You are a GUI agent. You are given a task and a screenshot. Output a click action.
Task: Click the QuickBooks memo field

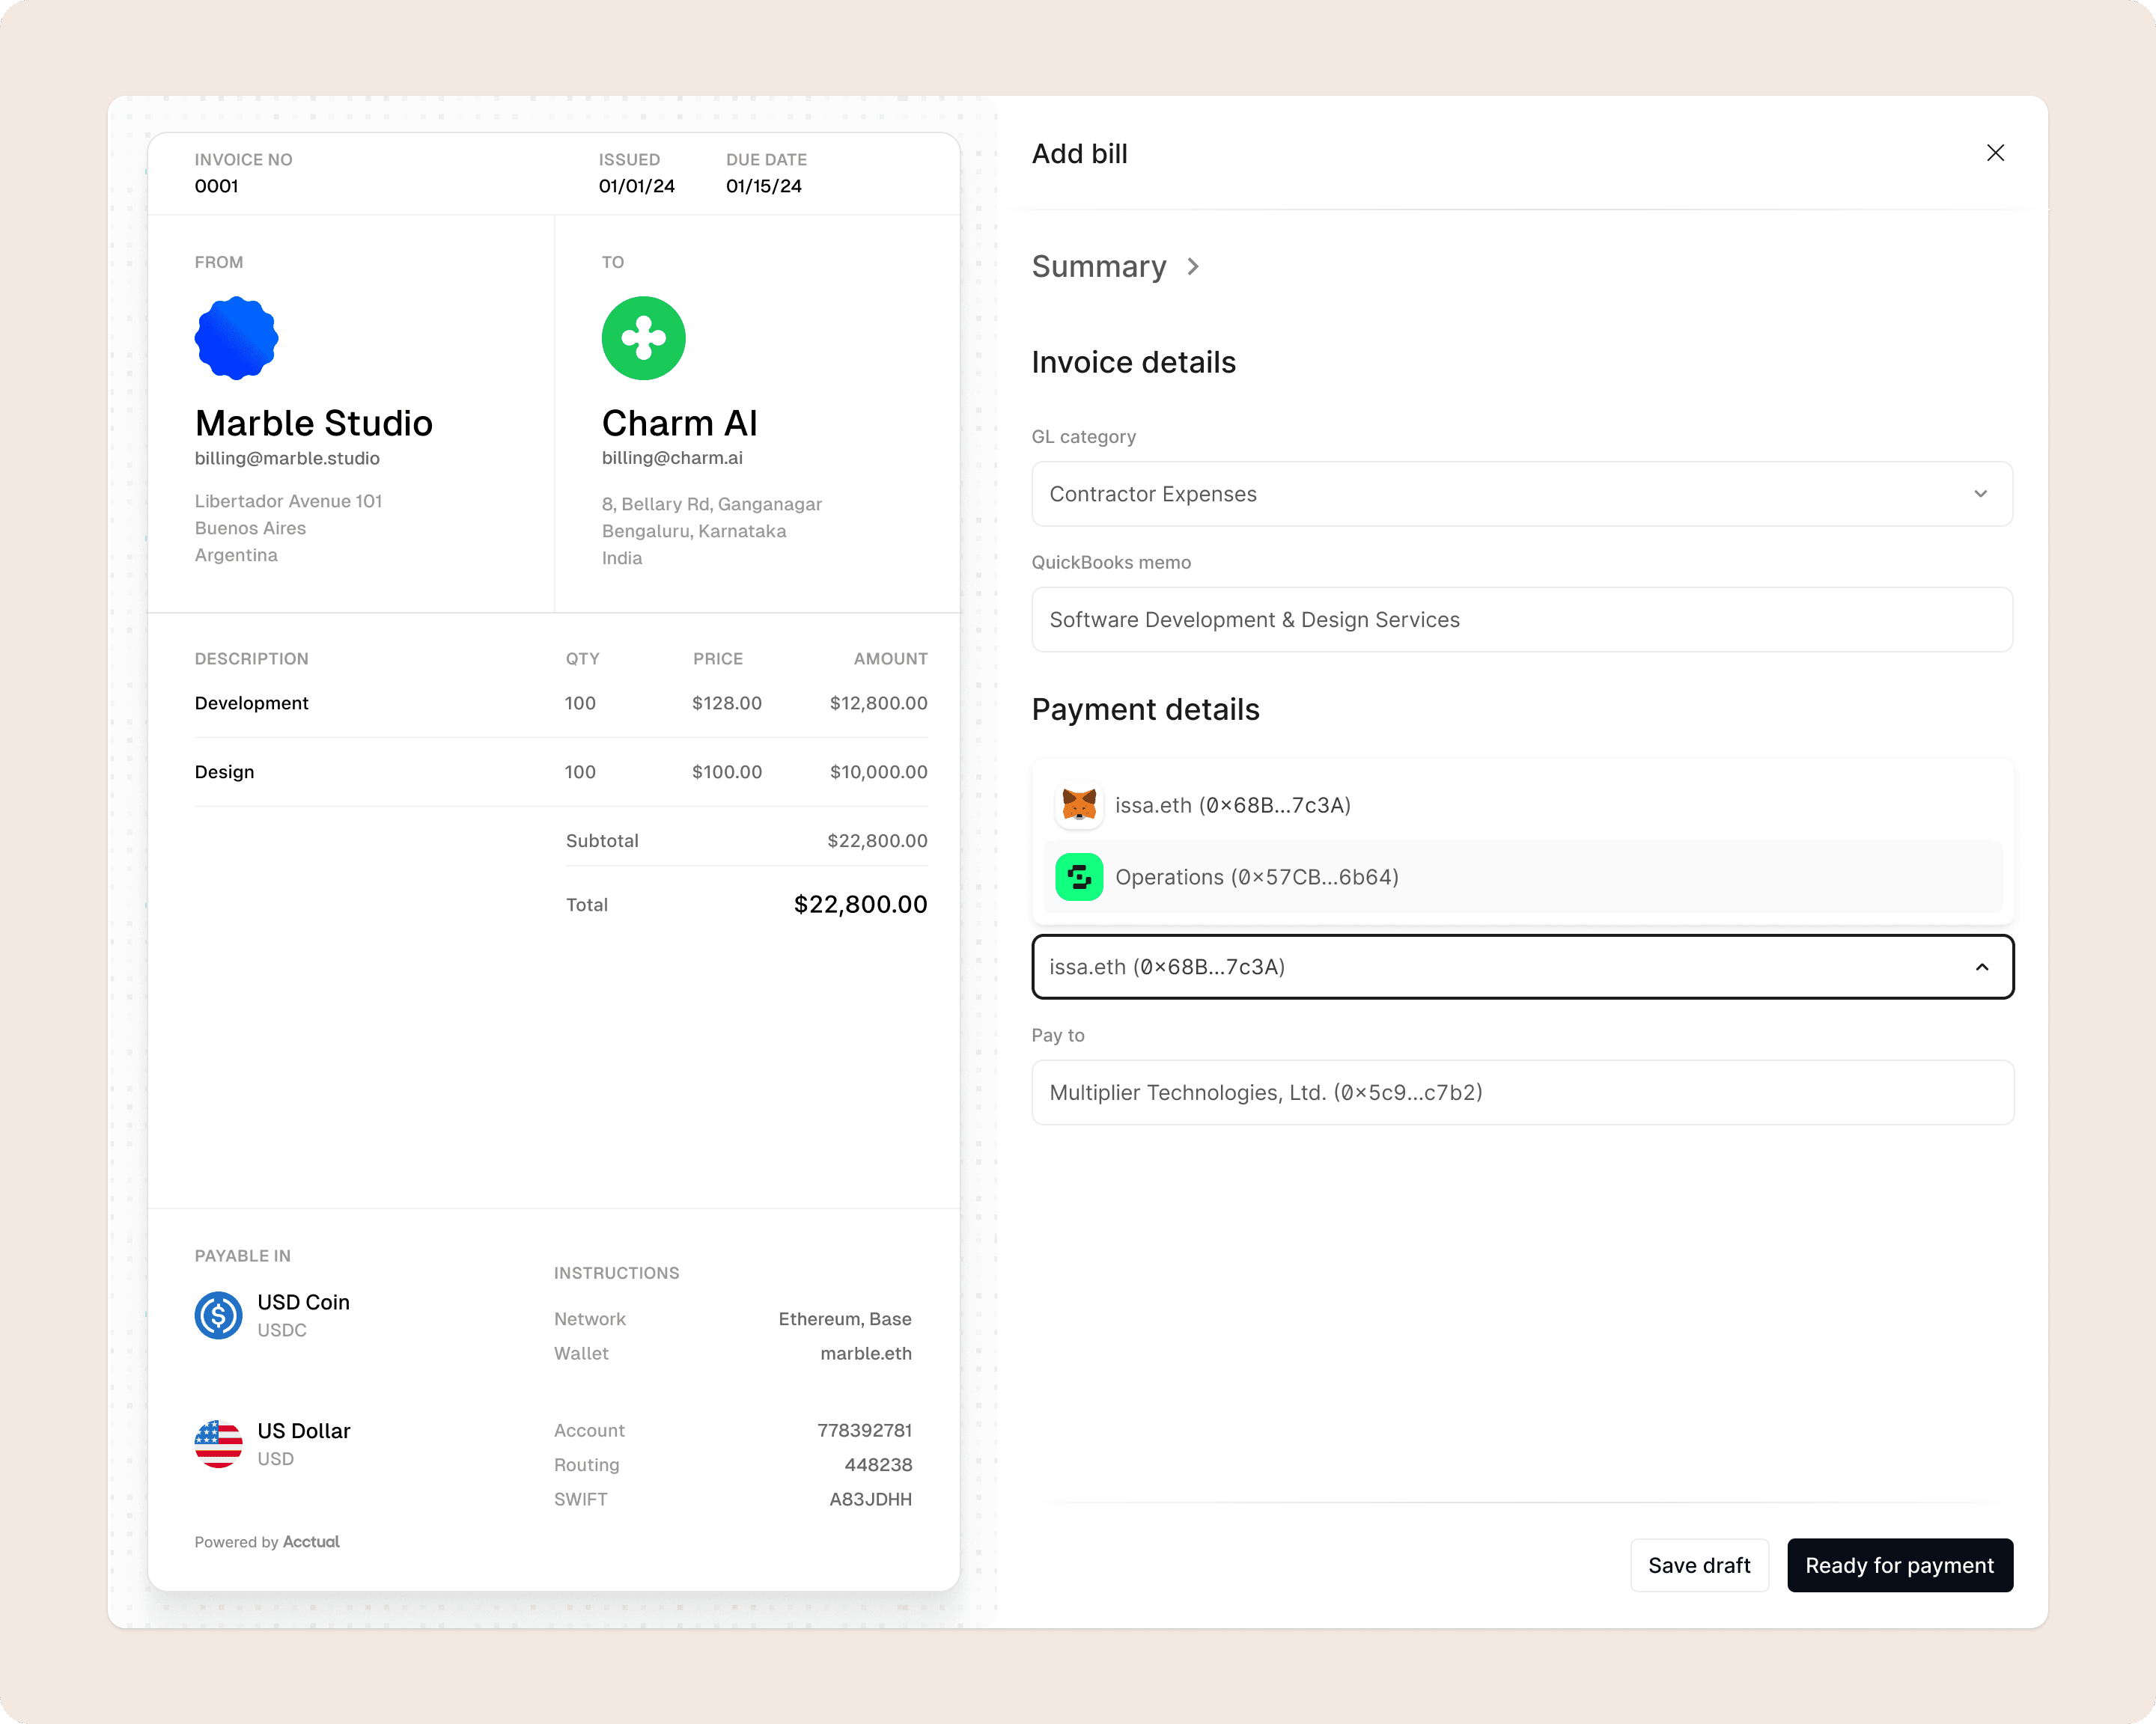coord(1521,620)
